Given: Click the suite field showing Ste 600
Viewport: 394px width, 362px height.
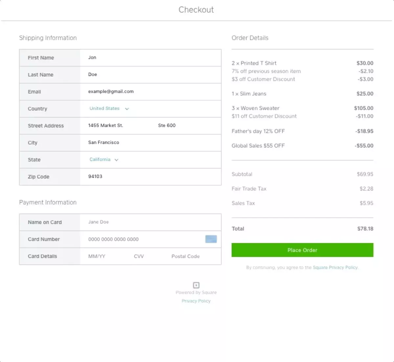Looking at the screenshot, I should point(184,125).
